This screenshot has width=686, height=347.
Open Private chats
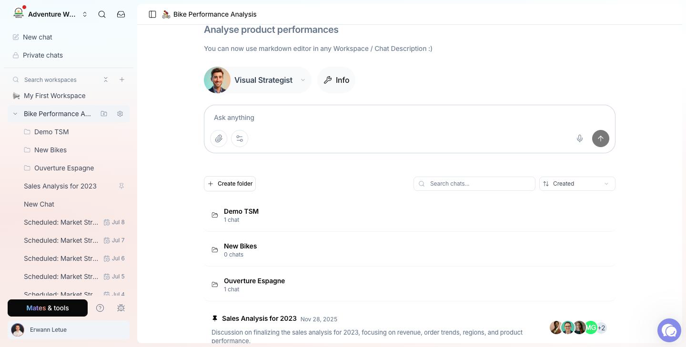69,55
